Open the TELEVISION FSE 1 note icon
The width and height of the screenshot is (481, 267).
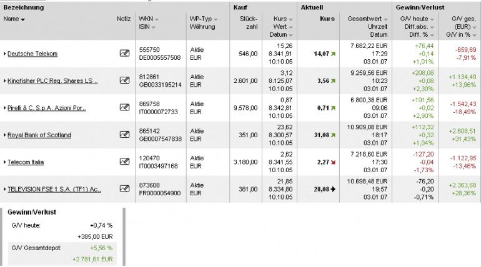pos(124,188)
